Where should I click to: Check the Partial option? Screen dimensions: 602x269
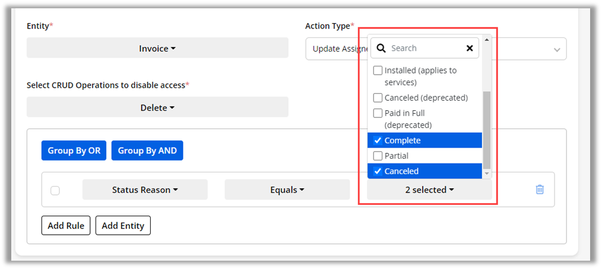(x=378, y=156)
